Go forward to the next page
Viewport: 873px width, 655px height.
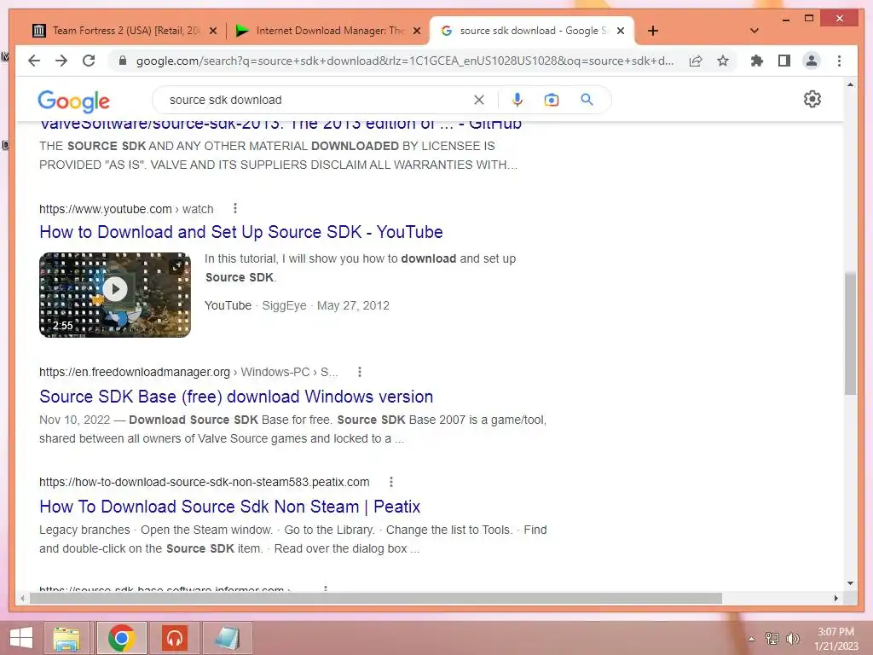(61, 61)
